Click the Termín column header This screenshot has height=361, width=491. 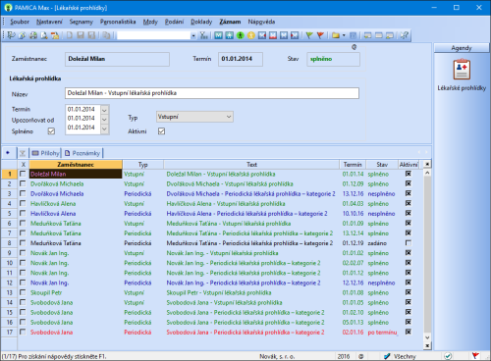(353, 164)
